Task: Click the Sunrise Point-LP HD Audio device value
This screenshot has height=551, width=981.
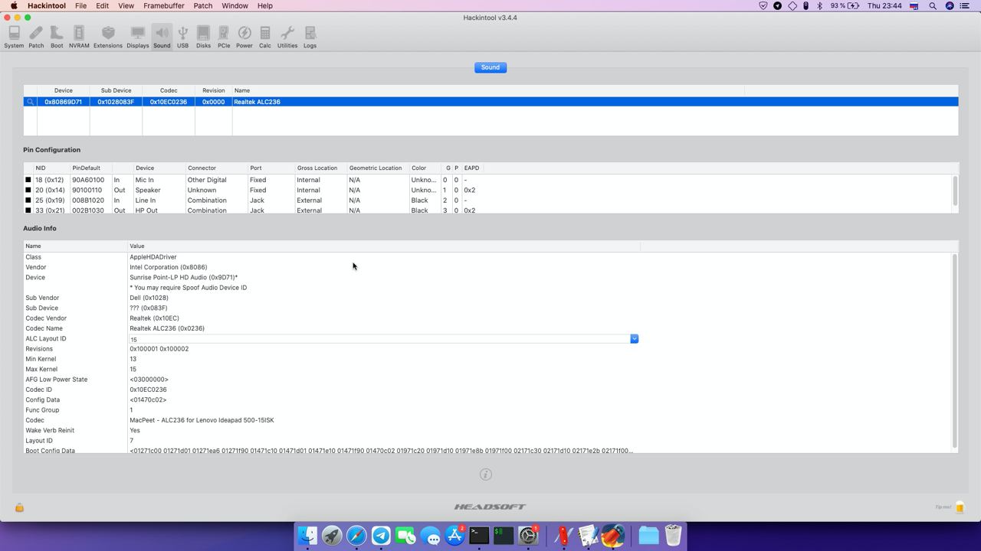Action: [x=184, y=278]
